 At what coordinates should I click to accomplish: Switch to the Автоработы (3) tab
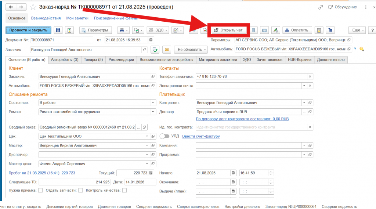pyautogui.click(x=64, y=60)
